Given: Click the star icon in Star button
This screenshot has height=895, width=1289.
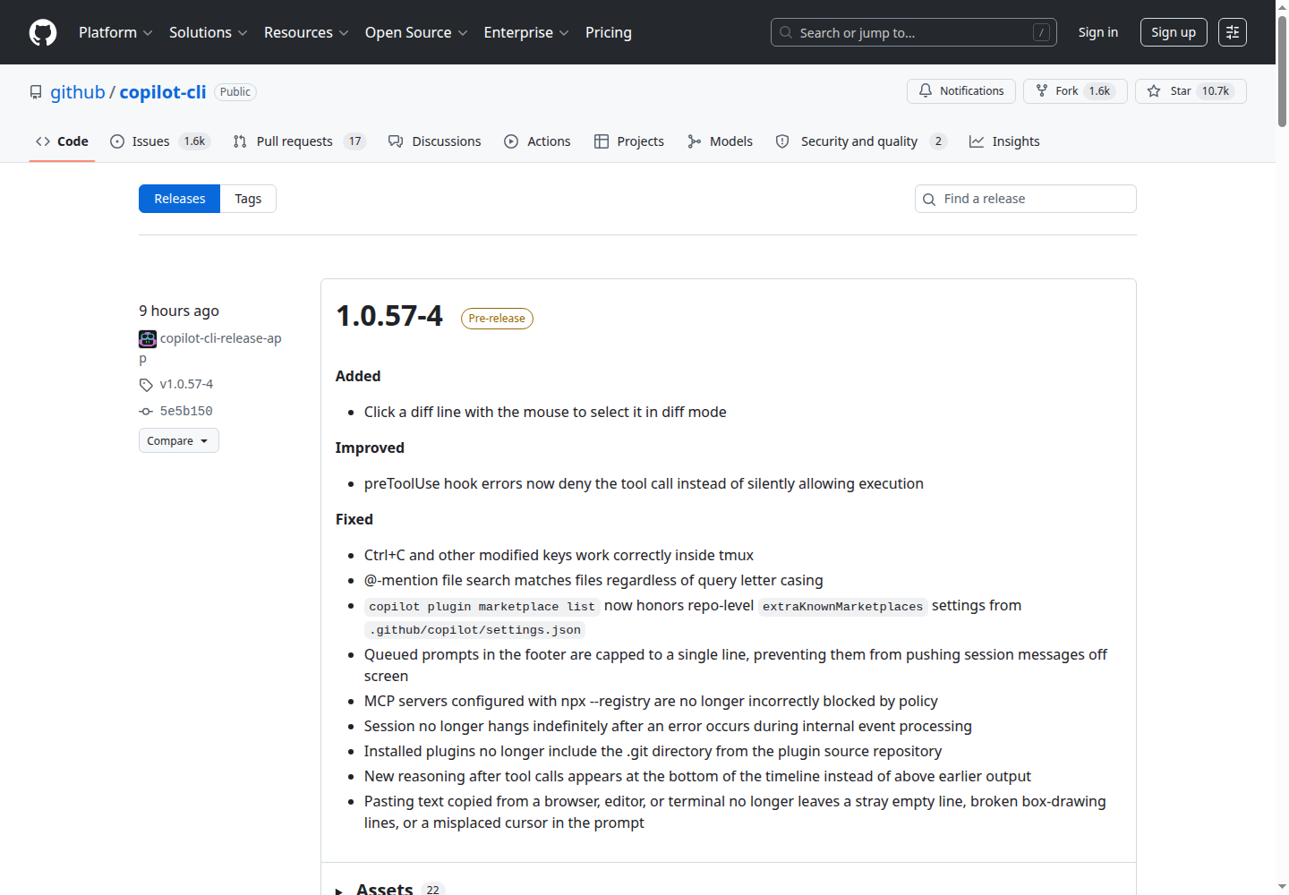Looking at the screenshot, I should coord(1154,91).
